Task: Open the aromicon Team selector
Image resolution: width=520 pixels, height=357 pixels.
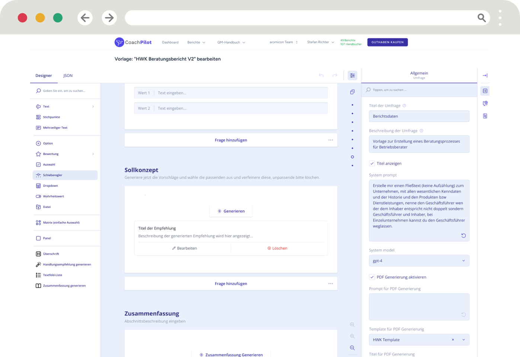Action: point(284,42)
